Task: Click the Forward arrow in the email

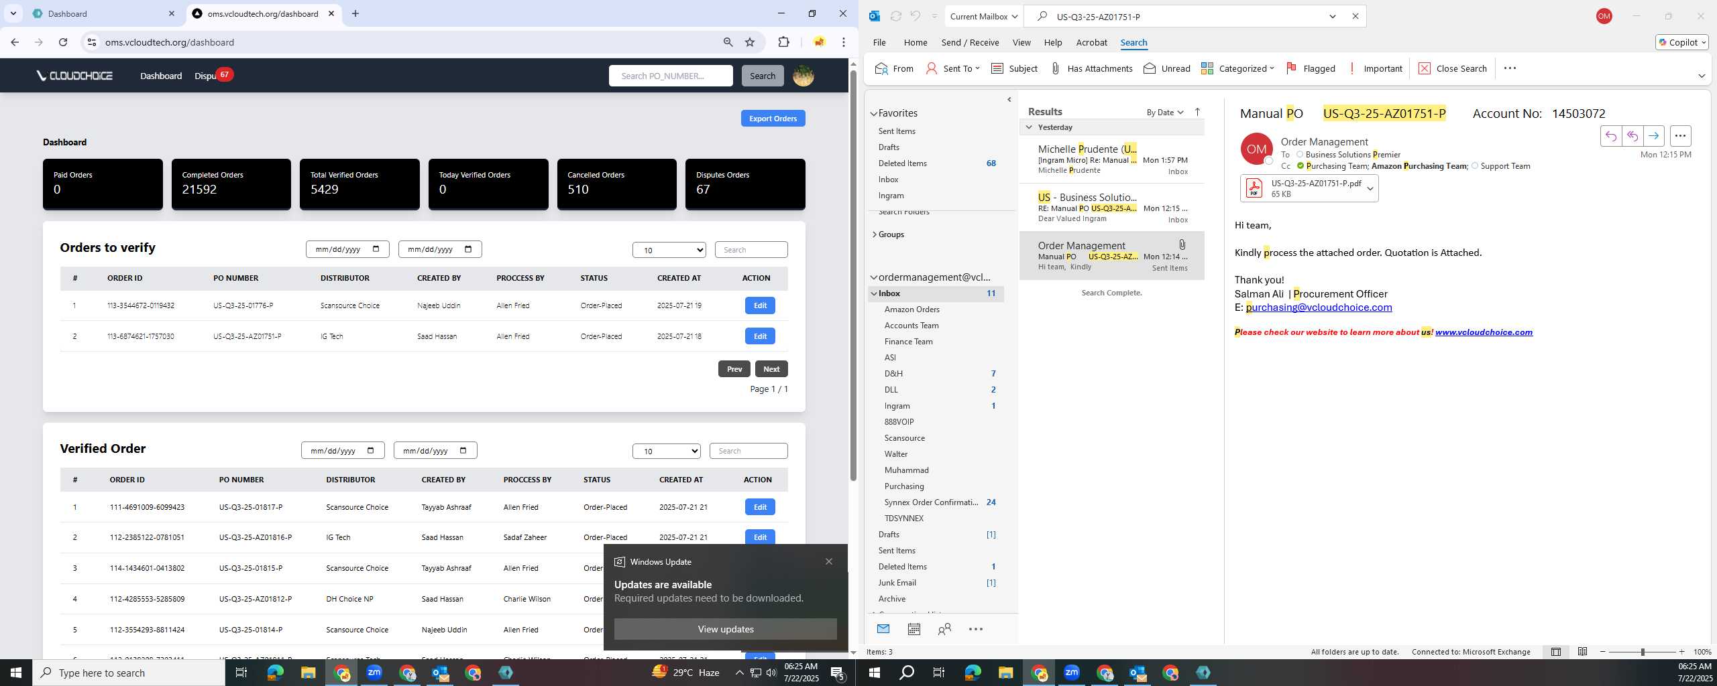Action: point(1654,136)
